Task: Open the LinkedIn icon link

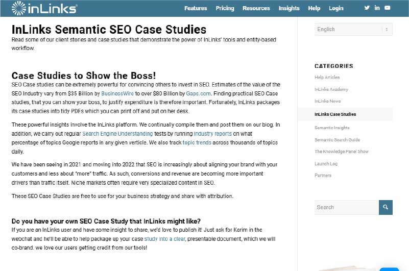Action: tap(377, 8)
